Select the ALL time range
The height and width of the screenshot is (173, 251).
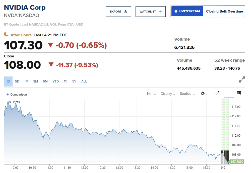pyautogui.click(x=84, y=81)
